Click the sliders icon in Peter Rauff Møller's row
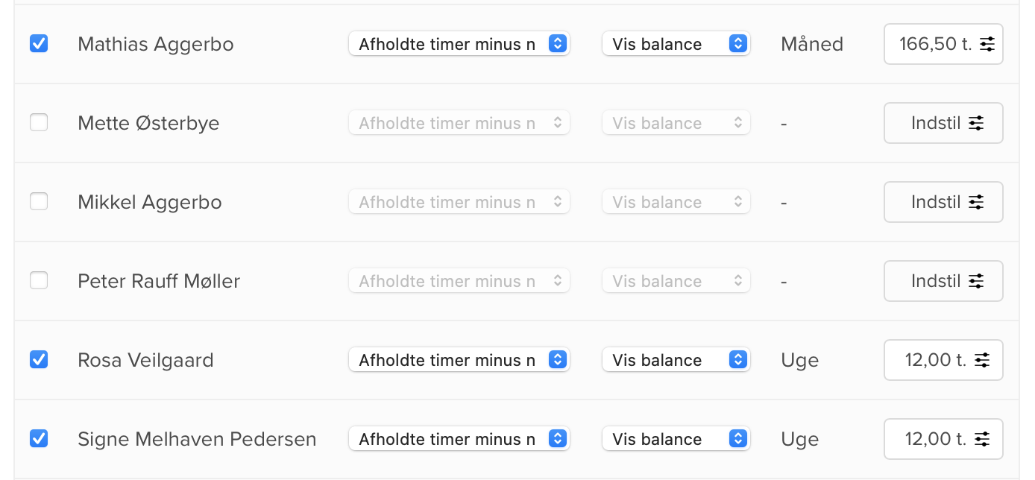This screenshot has width=1035, height=480. 976,280
